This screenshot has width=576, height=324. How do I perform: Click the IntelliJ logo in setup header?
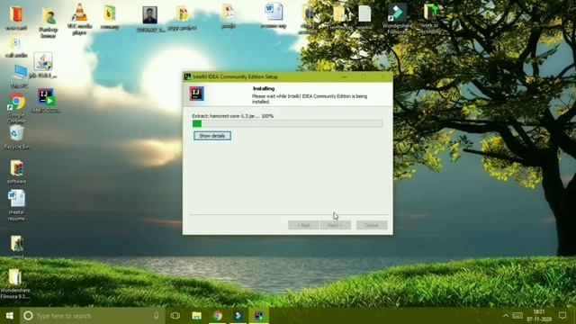point(197,94)
